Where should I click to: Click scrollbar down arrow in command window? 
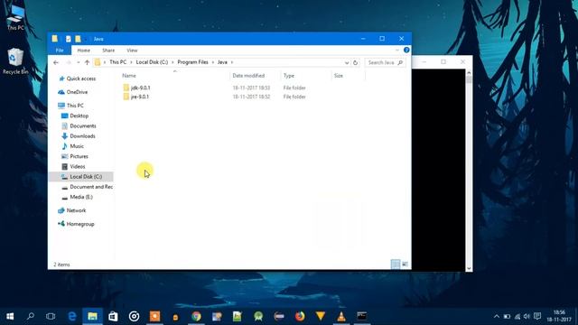point(469,268)
